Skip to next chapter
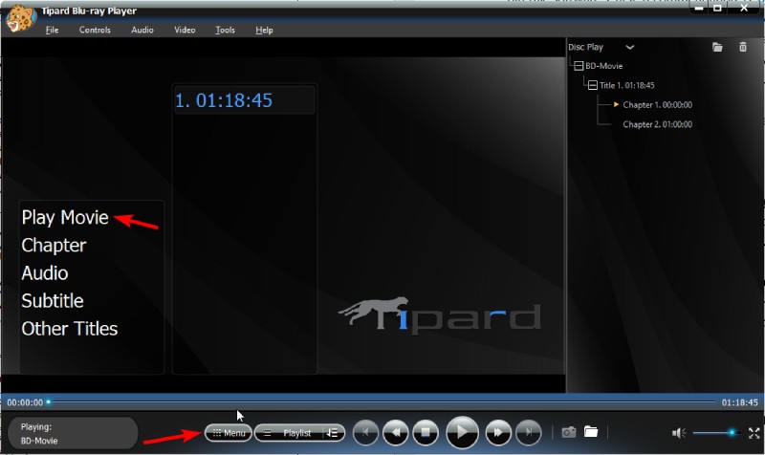This screenshot has width=765, height=455. pyautogui.click(x=529, y=432)
